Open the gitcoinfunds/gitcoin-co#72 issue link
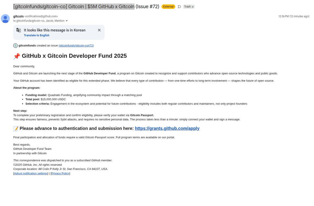This screenshot has width=314, height=206. tap(76, 45)
